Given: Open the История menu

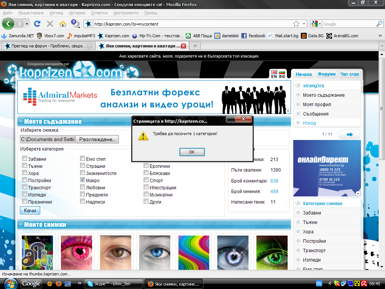Looking at the screenshot, I should point(77,13).
